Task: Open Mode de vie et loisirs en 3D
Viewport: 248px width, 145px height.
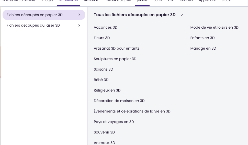Action: click(x=214, y=27)
